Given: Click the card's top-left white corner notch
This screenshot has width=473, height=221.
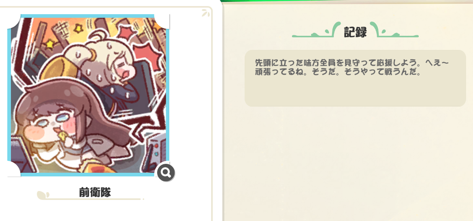Looking at the screenshot, I should click(14, 21).
